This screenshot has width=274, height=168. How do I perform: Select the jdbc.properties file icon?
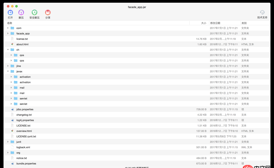pos(12,109)
